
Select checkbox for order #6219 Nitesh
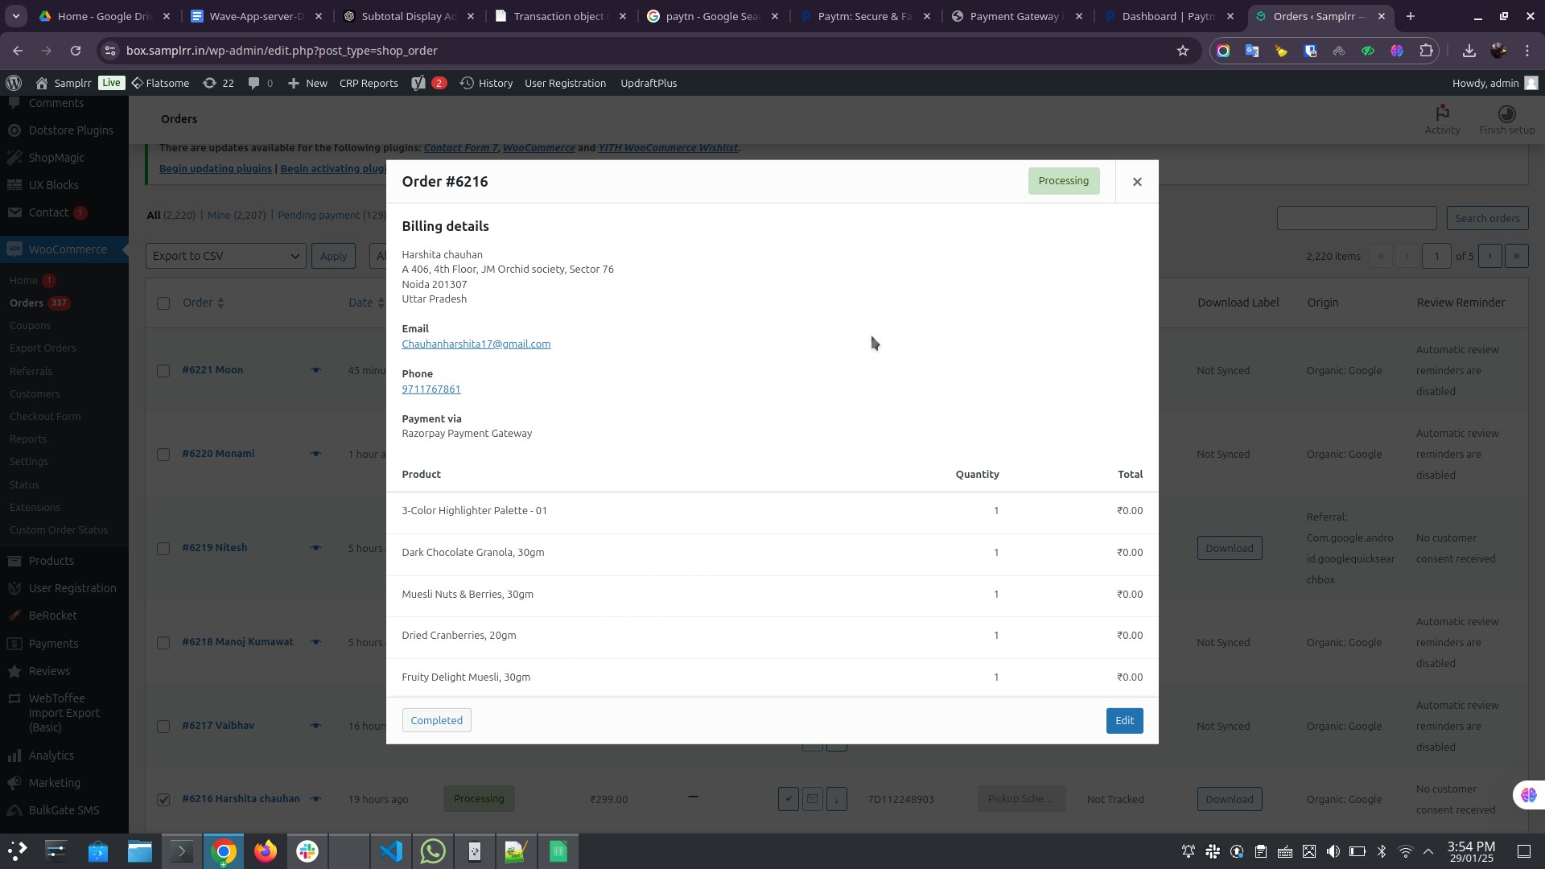[x=163, y=549]
